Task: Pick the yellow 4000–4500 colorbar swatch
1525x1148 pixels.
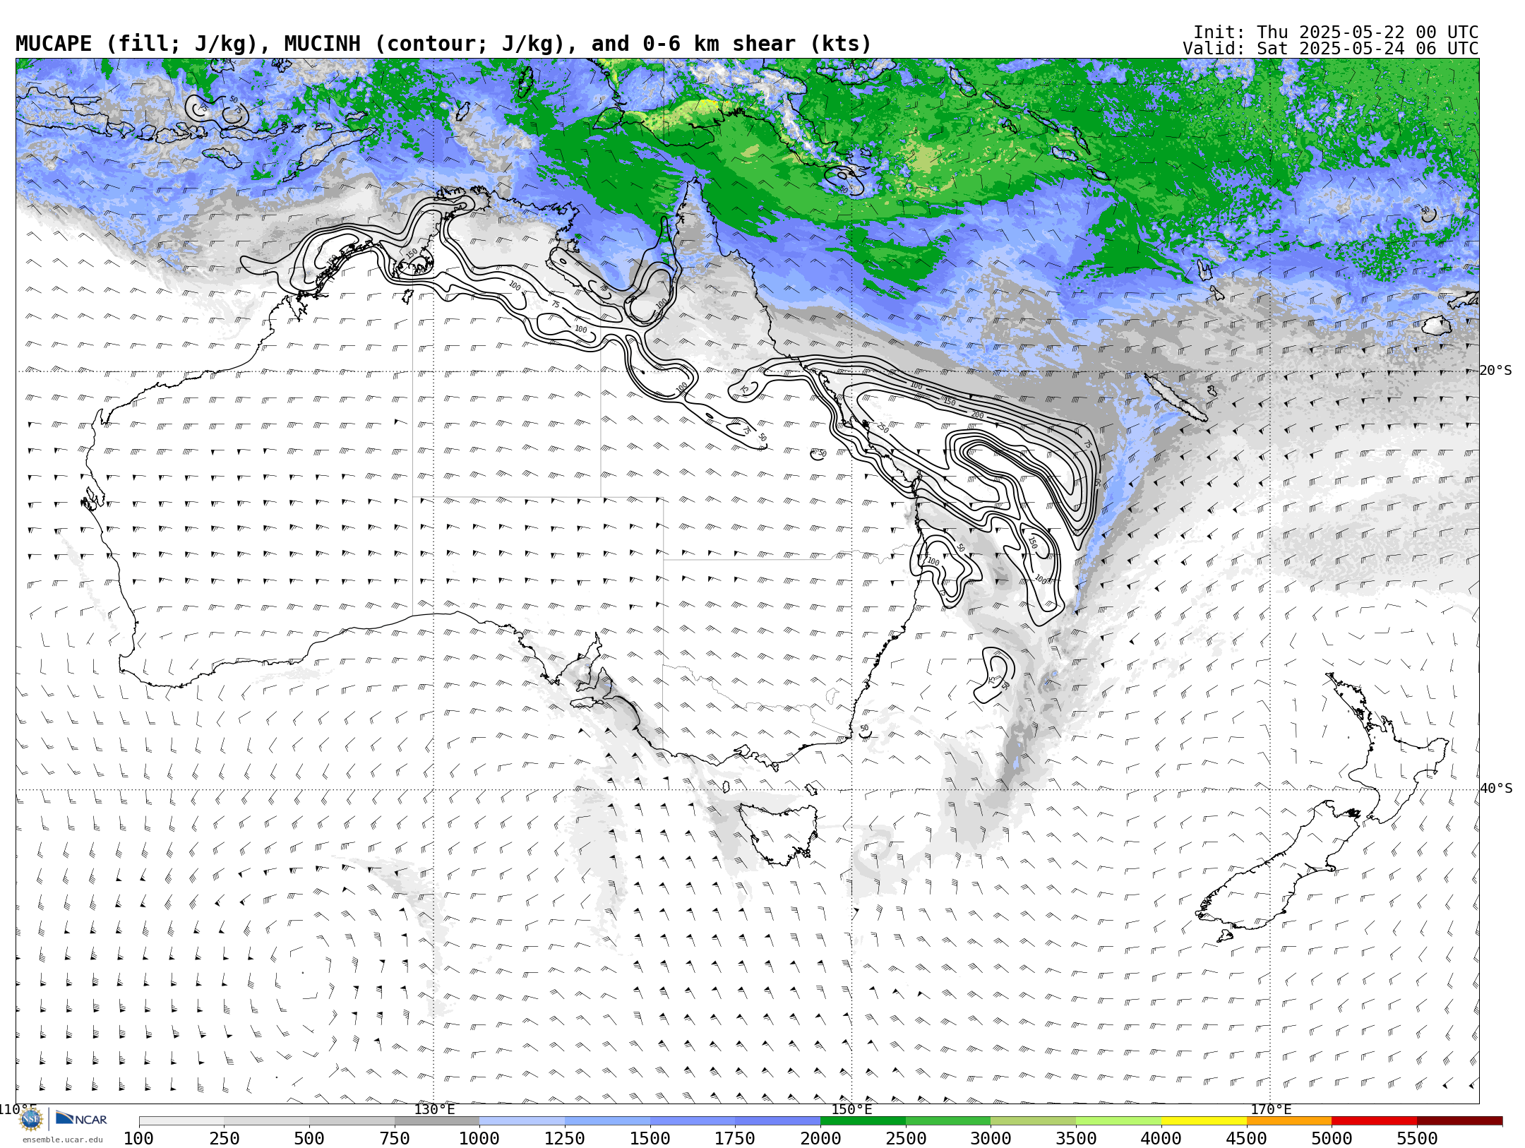Action: tap(1204, 1121)
